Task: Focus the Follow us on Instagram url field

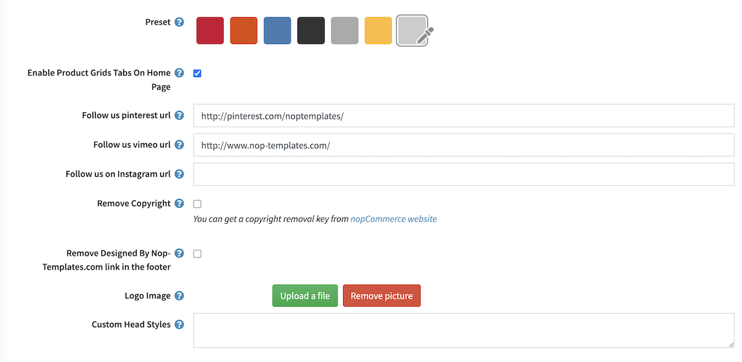Action: [464, 174]
